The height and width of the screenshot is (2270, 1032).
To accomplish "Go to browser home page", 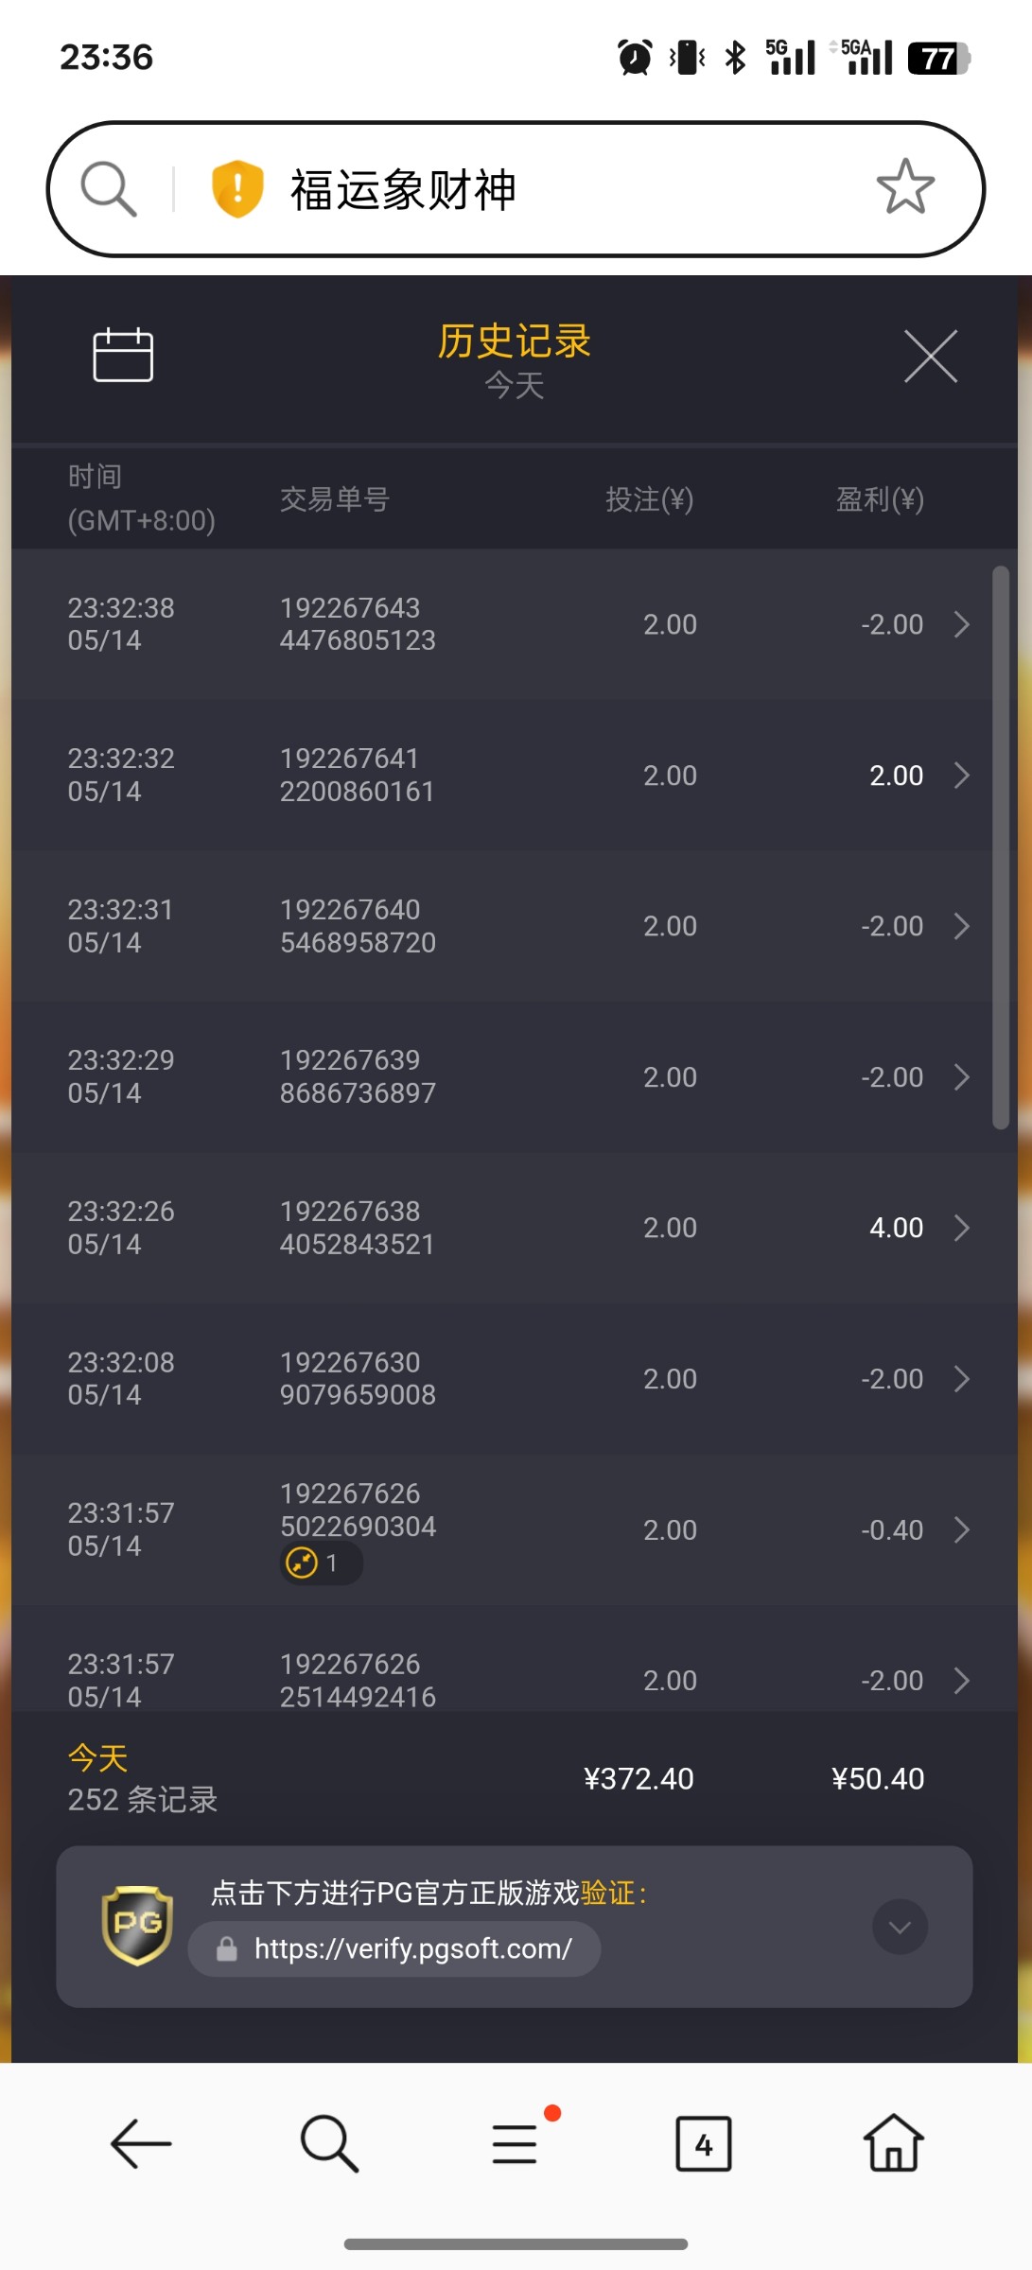I will (893, 2143).
